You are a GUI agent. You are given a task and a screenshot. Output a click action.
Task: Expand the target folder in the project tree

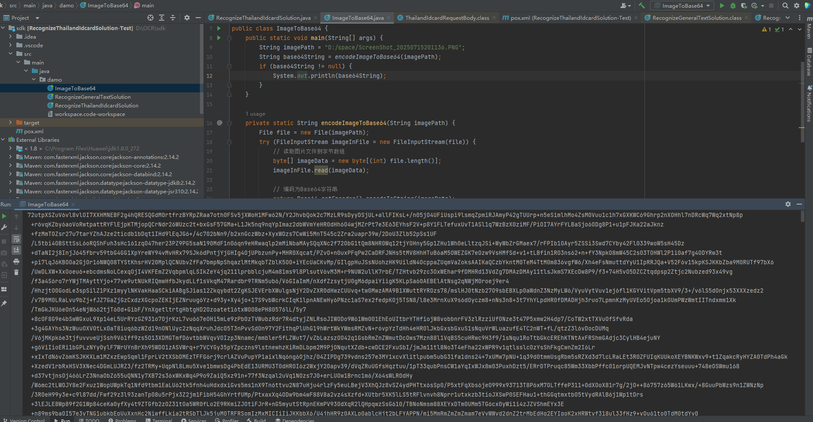[x=10, y=122]
